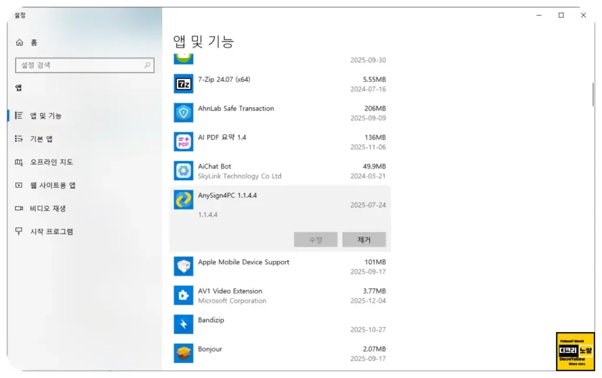
Task: Click the app list vertical scrollbar
Action: point(593,95)
